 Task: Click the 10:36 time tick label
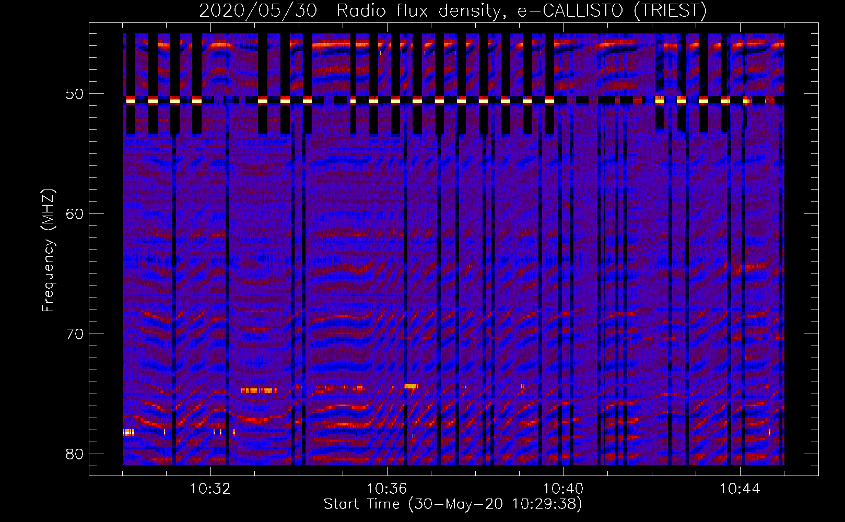coord(387,489)
